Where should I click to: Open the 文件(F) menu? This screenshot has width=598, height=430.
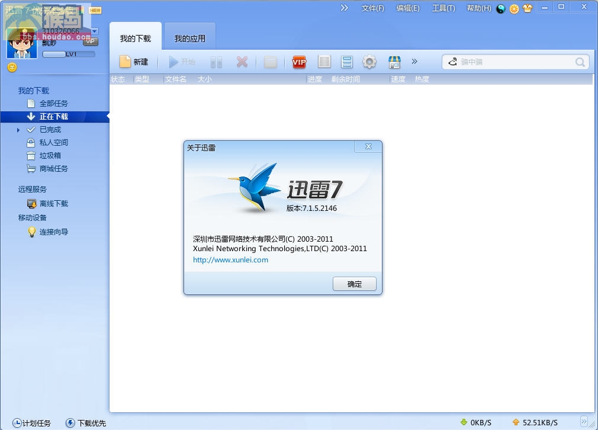click(x=372, y=8)
